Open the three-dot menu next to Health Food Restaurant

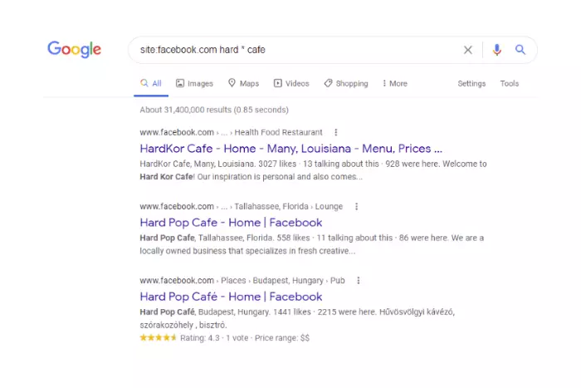(x=335, y=132)
